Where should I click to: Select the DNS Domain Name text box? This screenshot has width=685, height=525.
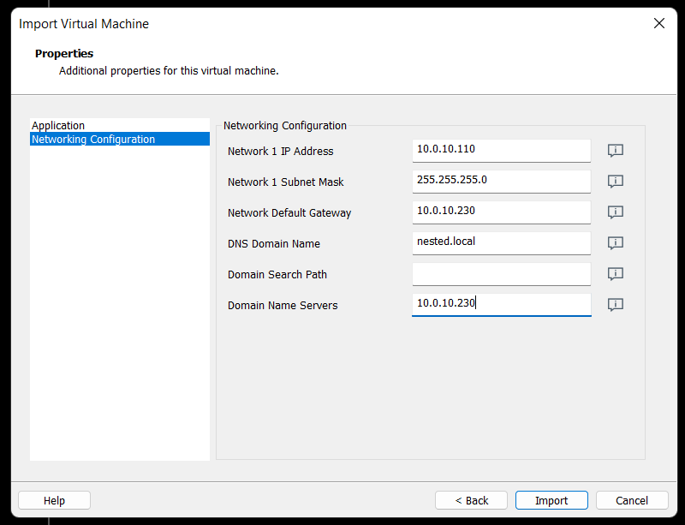tap(501, 242)
